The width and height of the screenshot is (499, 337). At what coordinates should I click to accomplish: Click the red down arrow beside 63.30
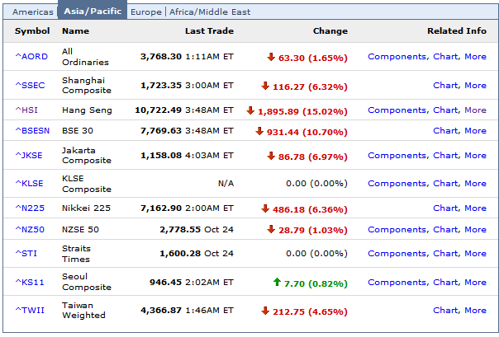pos(271,57)
